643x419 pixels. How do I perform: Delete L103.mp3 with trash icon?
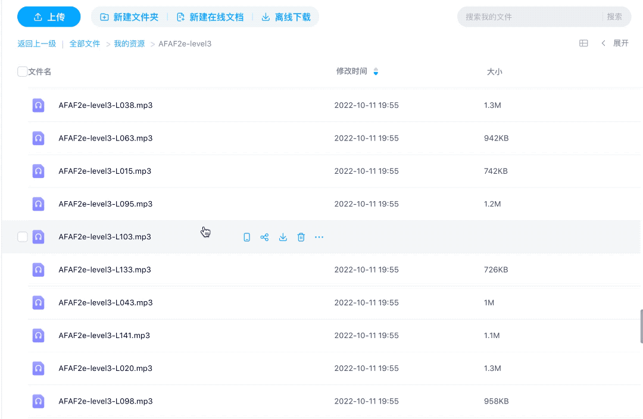pyautogui.click(x=301, y=237)
